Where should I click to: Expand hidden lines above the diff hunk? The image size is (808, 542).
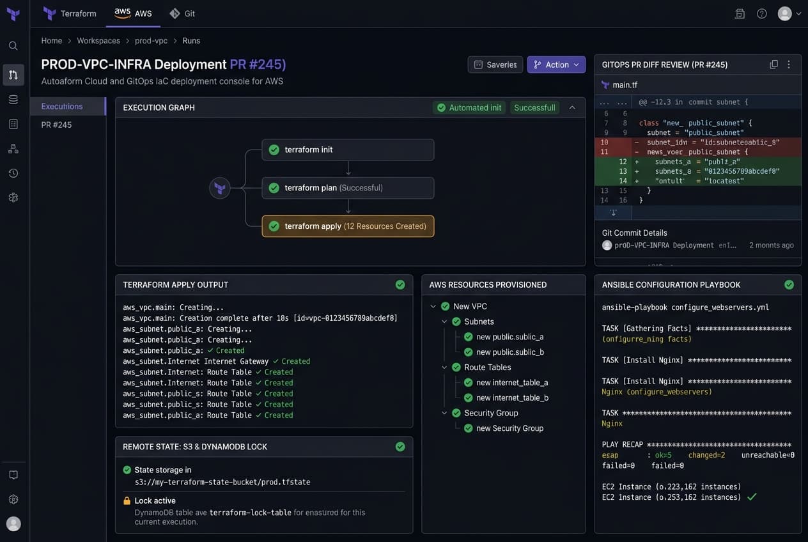point(613,102)
